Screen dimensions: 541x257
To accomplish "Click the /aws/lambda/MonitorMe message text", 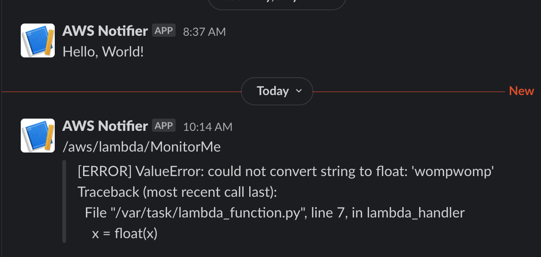I will 142,147.
